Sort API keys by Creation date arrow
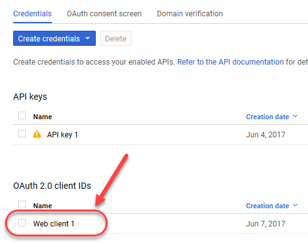This screenshot has width=308, height=244. point(295,116)
